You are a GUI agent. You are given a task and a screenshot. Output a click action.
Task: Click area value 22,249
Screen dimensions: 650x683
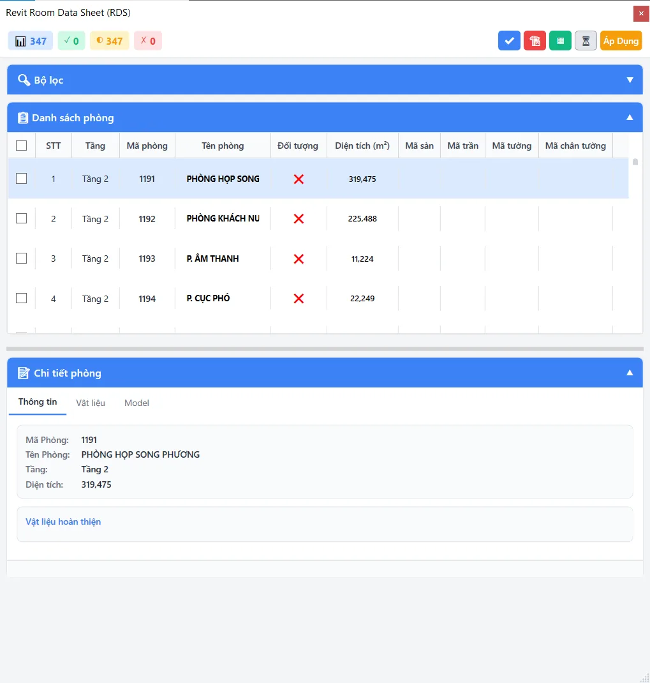[x=362, y=298]
